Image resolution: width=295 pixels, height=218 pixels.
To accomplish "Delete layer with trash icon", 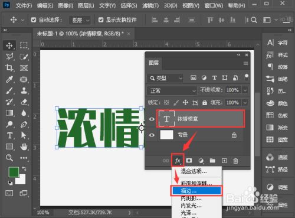I will (235, 161).
